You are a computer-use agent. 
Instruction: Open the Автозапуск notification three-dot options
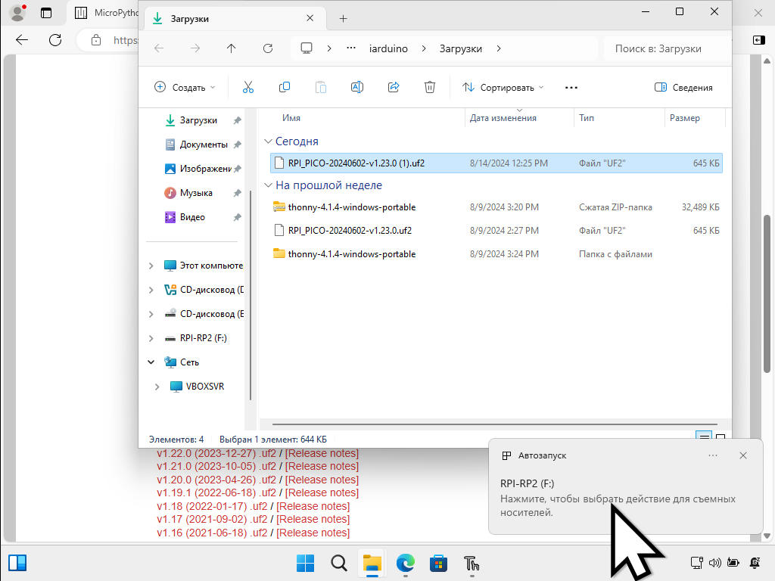pyautogui.click(x=713, y=455)
